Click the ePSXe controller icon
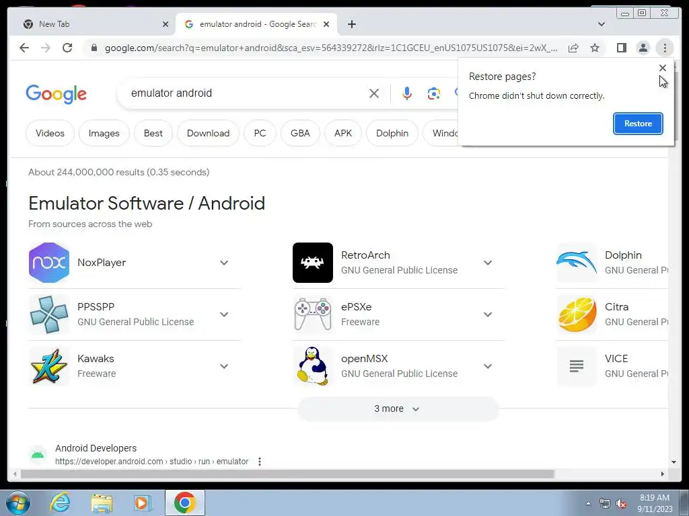The width and height of the screenshot is (689, 516). pyautogui.click(x=313, y=314)
